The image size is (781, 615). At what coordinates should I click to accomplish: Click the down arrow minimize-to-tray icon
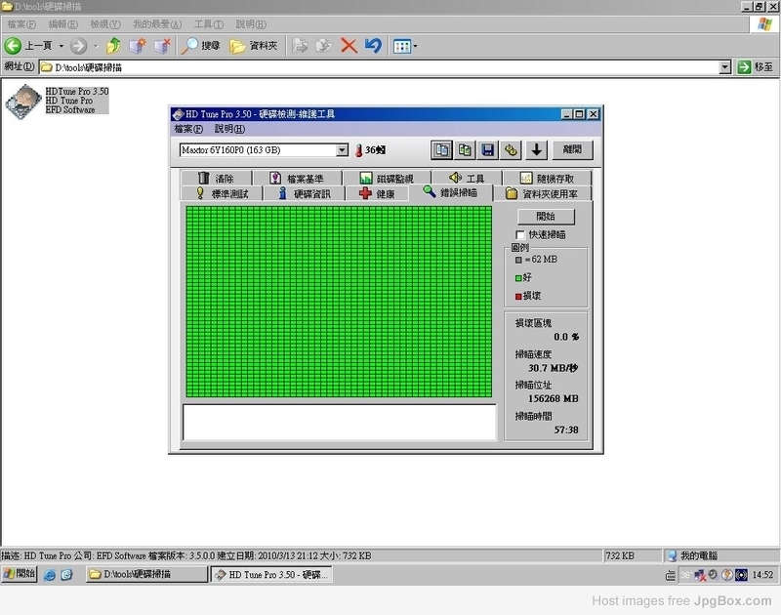coord(536,149)
